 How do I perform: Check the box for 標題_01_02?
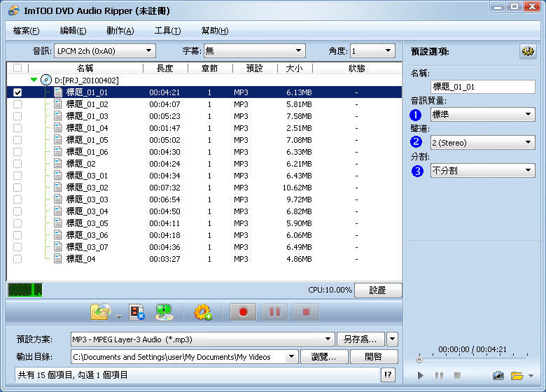click(x=17, y=104)
